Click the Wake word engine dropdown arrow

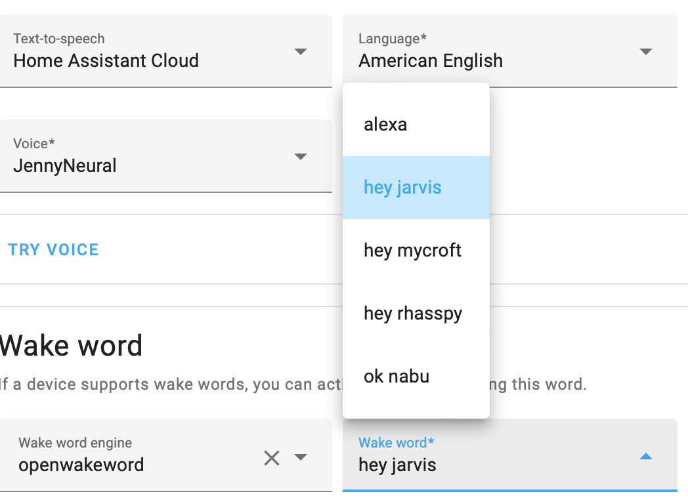301,457
